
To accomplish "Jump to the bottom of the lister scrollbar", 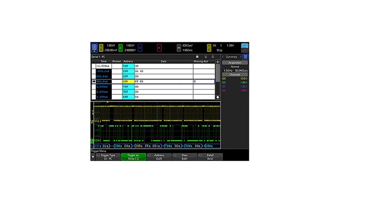I will tap(218, 98).
